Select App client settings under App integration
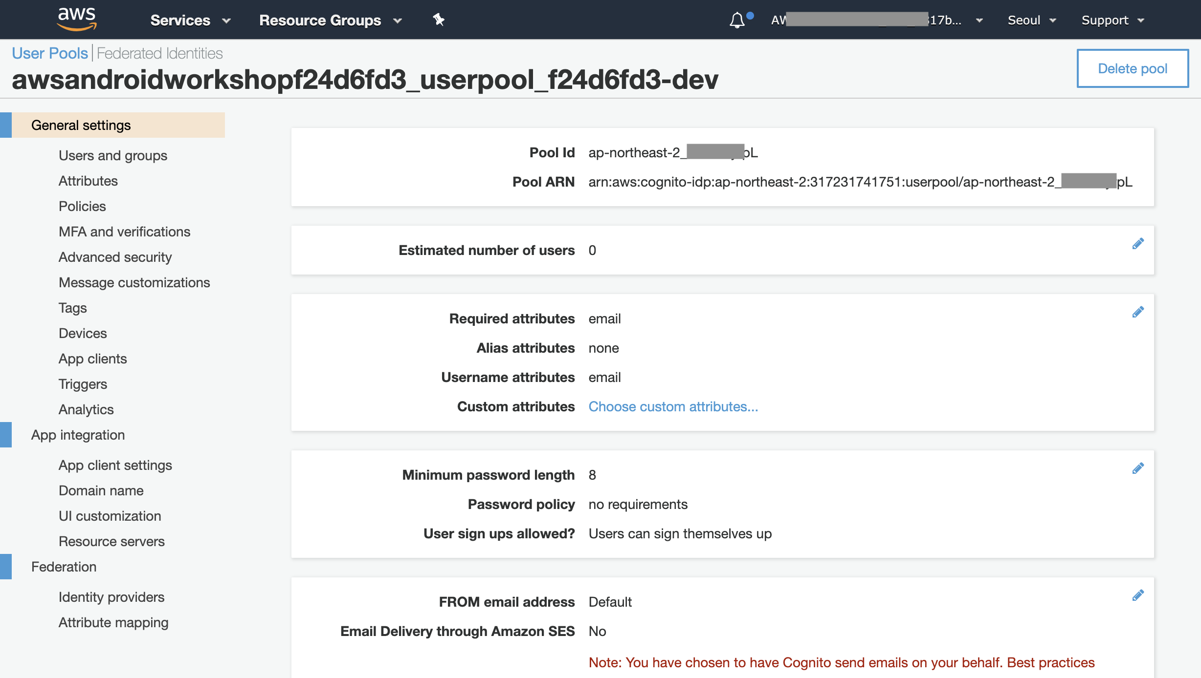 [114, 465]
